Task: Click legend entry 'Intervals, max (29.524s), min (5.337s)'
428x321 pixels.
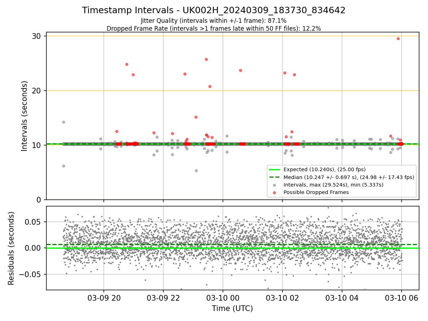Action: click(x=333, y=185)
